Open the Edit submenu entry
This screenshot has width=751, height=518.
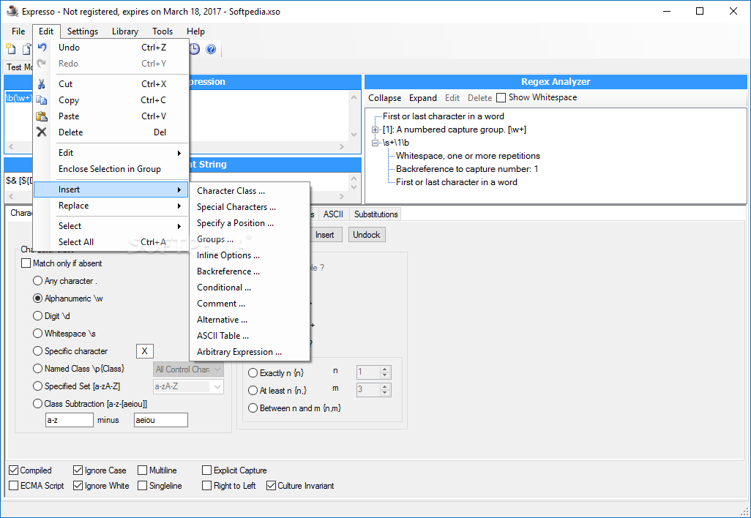pyautogui.click(x=111, y=153)
